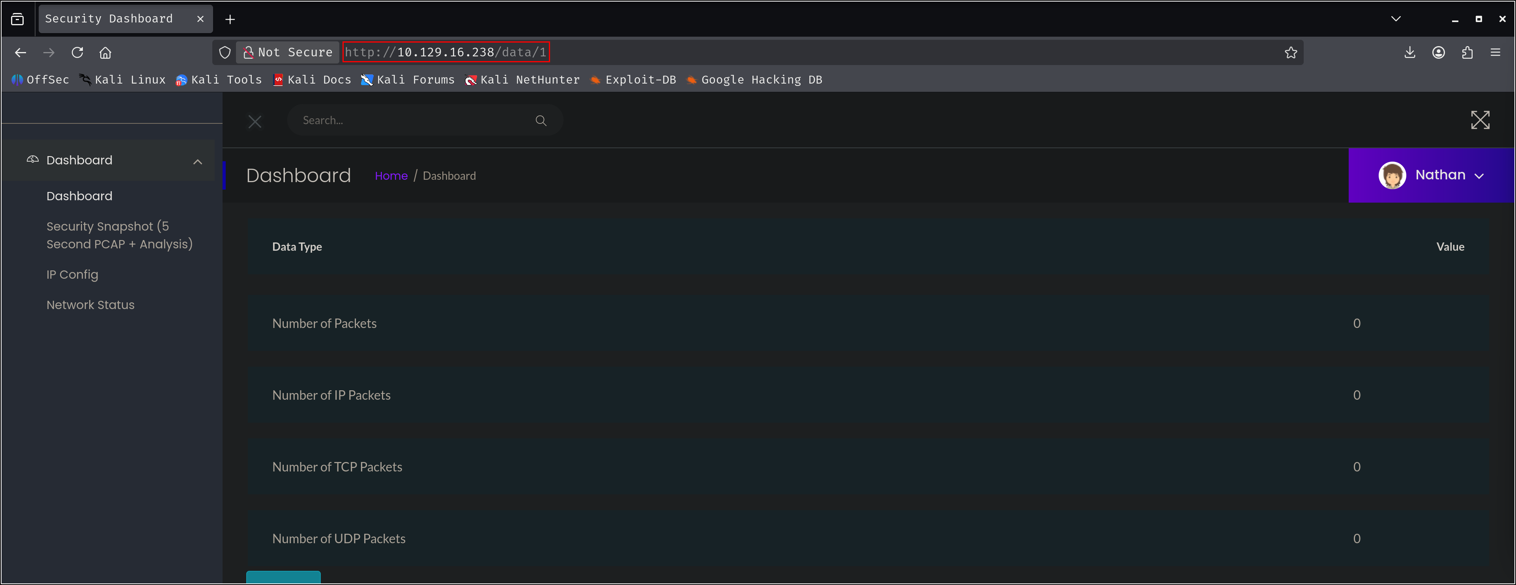The image size is (1516, 585).
Task: Click the tracking protection shield icon
Action: tap(225, 52)
